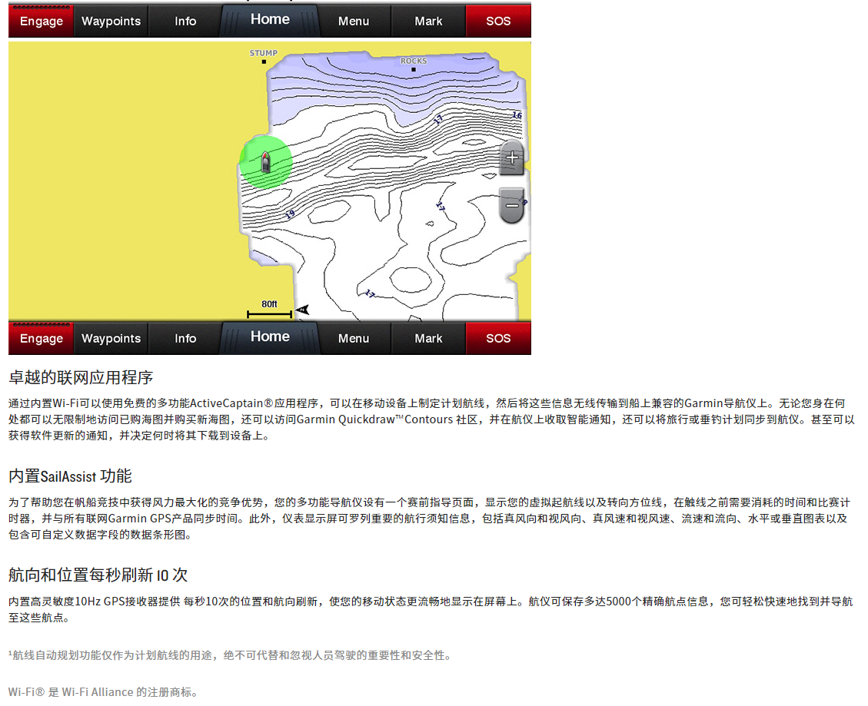The width and height of the screenshot is (868, 706).
Task: Click the zoom in plus button on the map
Action: click(512, 158)
